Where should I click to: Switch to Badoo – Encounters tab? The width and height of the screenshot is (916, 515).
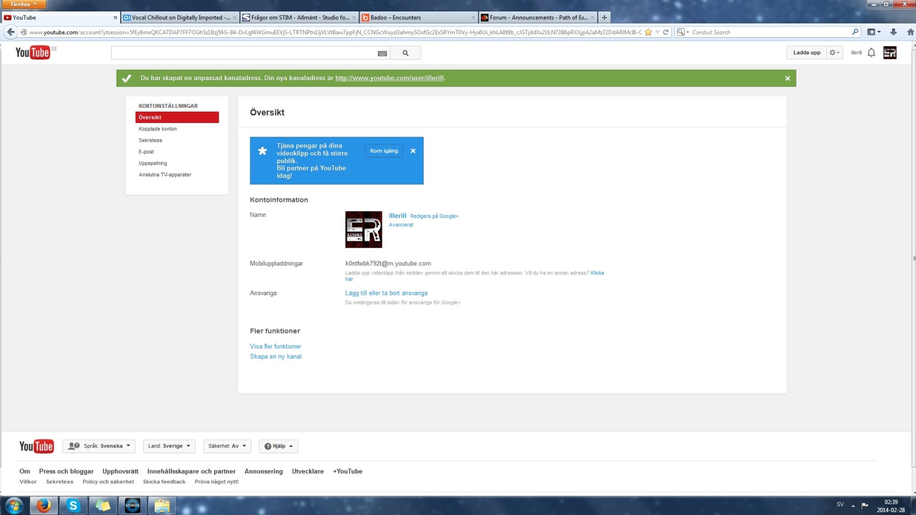point(418,18)
